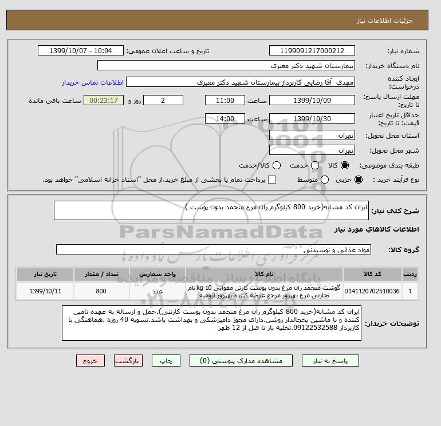The height and width of the screenshot is (426, 441).
Task: Click the تعداد / مقدار column header
Action: click(101, 274)
